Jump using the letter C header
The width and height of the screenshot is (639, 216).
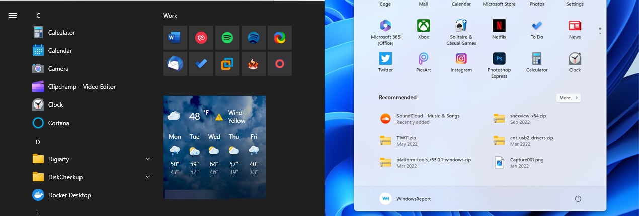(x=38, y=16)
